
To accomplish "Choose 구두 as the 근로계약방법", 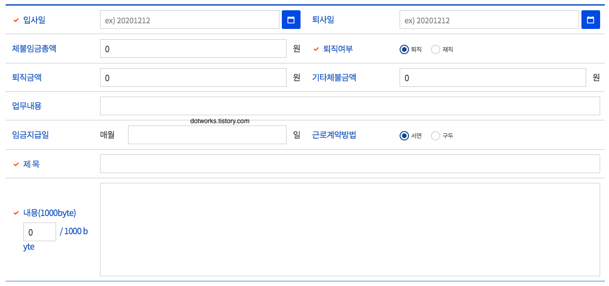I will tap(436, 135).
